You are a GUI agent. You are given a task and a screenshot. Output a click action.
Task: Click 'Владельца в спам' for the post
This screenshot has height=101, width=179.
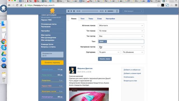tap(130, 81)
